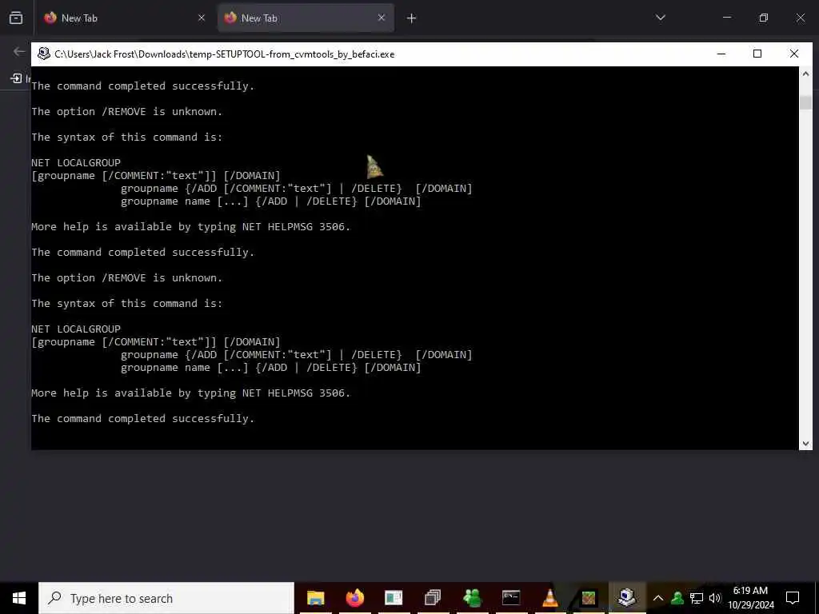Close the second New Tab
The width and height of the screenshot is (819, 614).
tap(382, 18)
